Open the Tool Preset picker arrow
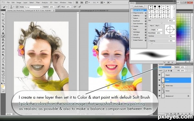 (x=7, y=7)
